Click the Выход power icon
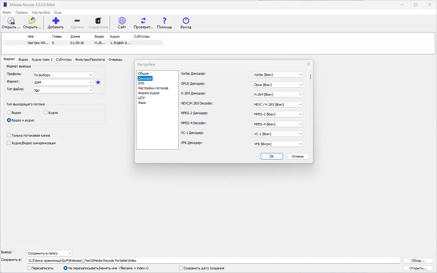 coord(186,21)
